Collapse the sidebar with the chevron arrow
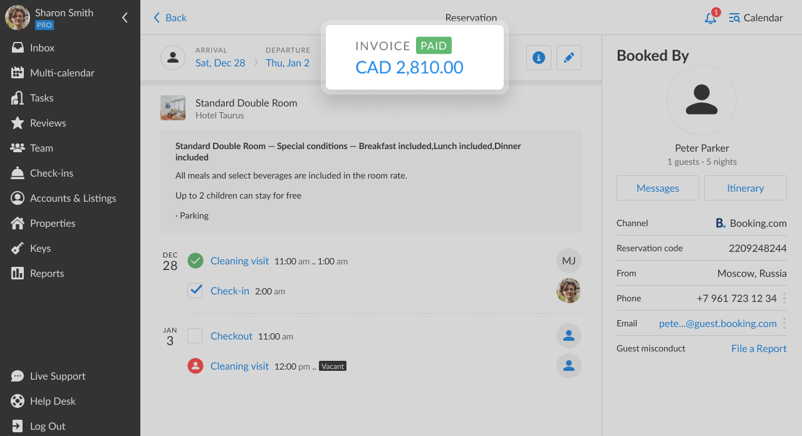 [125, 18]
